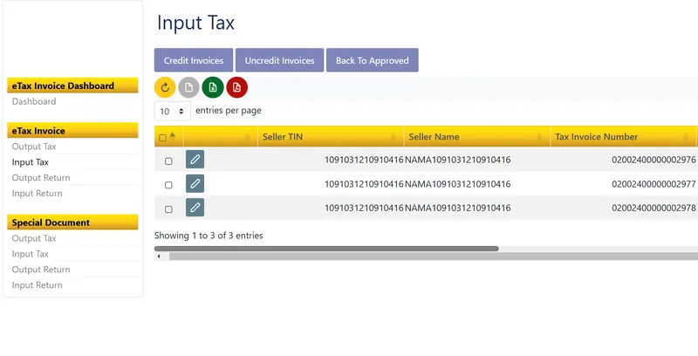Open Dashboard in the sidebar
The height and width of the screenshot is (356, 698).
pos(33,102)
